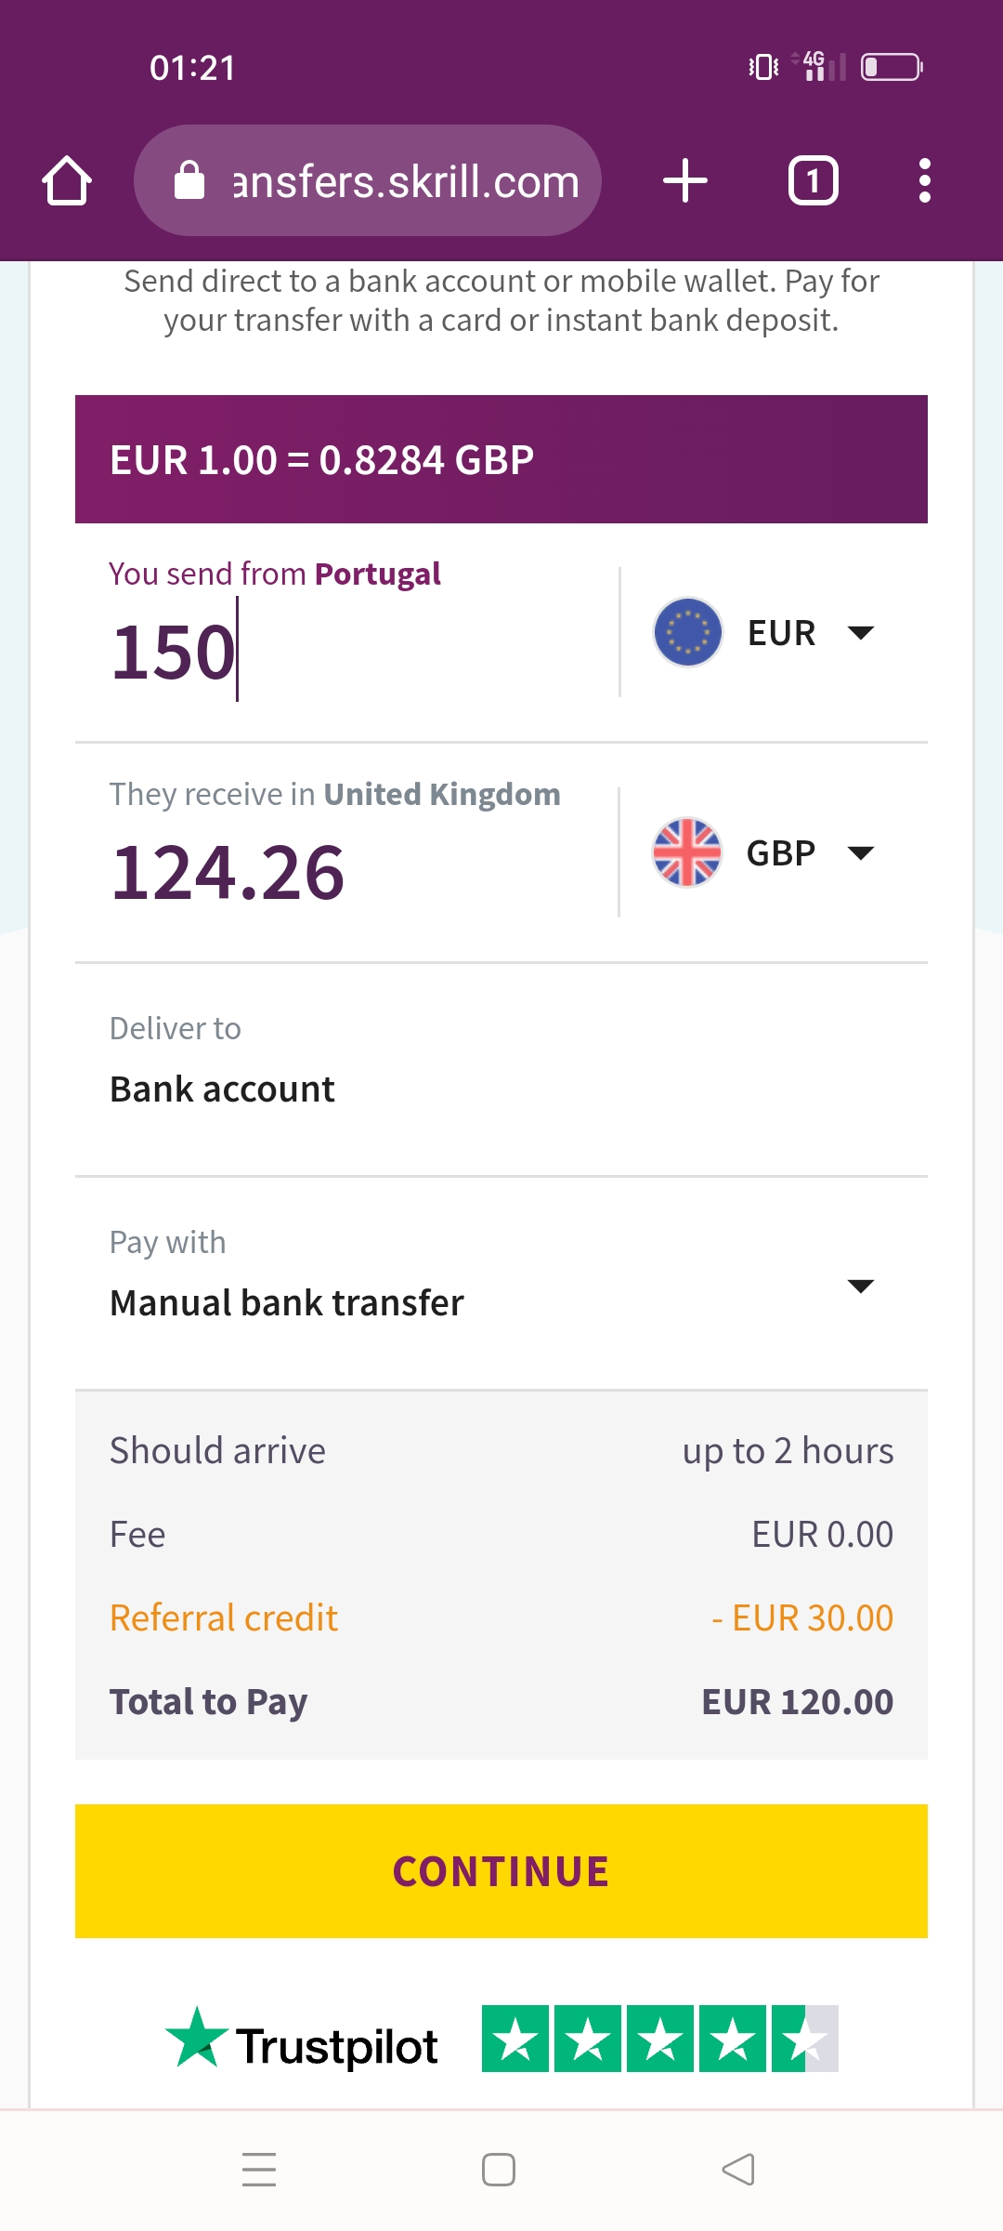
Task: Expand the GBP currency dropdown arrow
Action: (x=861, y=853)
